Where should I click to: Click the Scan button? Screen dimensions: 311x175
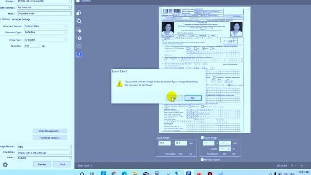point(63,164)
